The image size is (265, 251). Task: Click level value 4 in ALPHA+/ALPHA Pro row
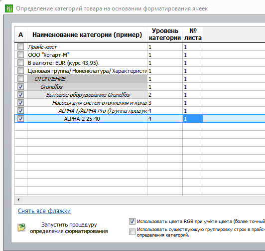[165, 111]
